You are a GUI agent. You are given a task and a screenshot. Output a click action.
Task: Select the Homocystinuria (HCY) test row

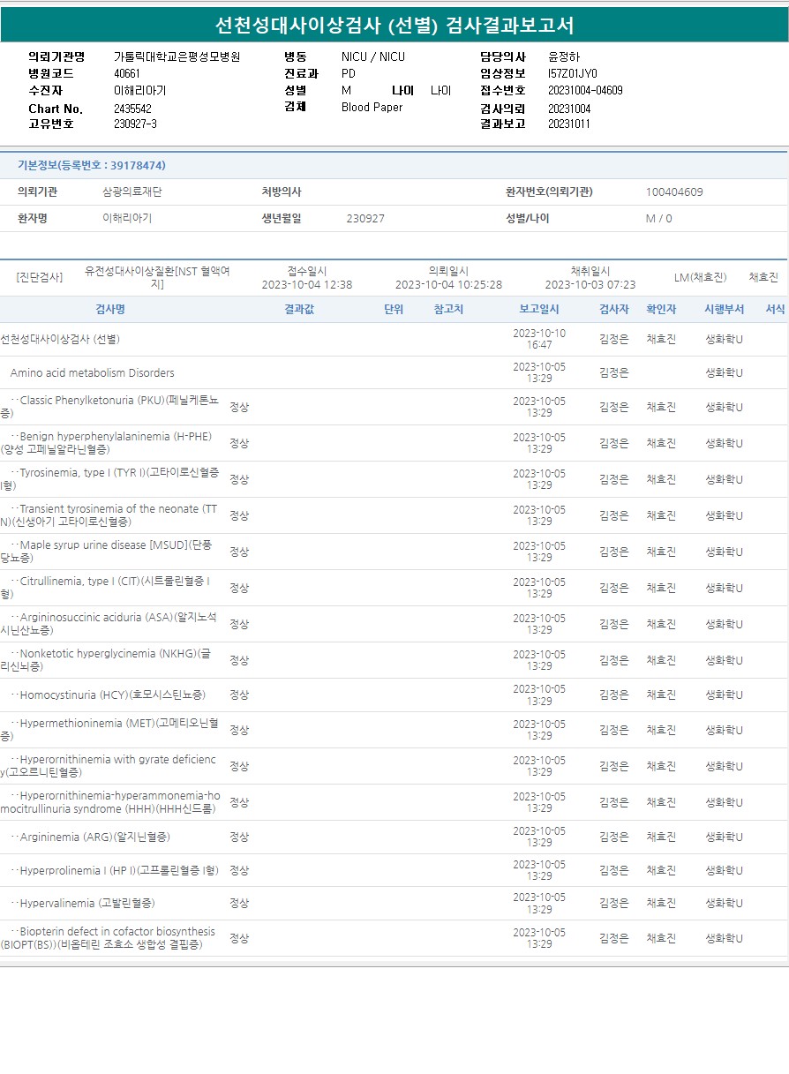(x=112, y=695)
